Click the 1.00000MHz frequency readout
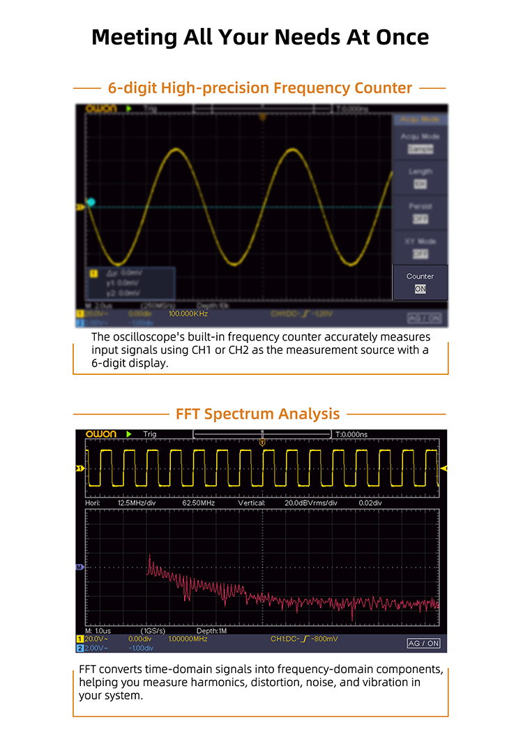The image size is (523, 749). [188, 639]
